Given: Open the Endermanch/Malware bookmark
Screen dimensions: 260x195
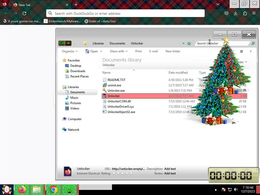Looking at the screenshot, I should 62,21.
